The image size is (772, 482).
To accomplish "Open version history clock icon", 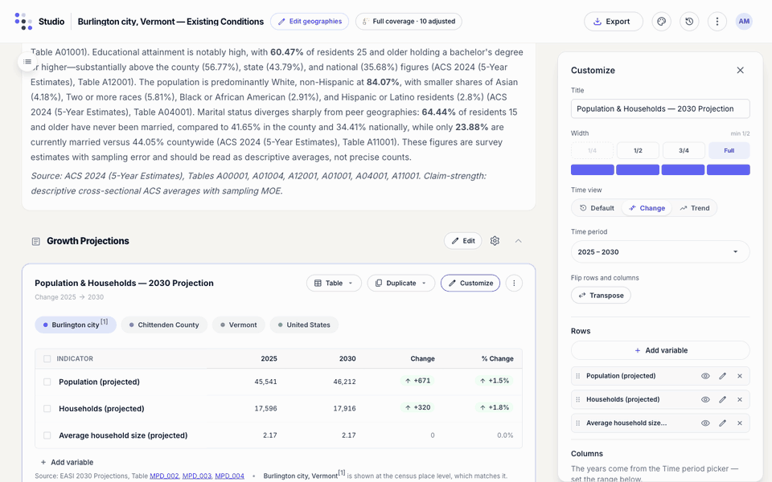I will point(689,22).
